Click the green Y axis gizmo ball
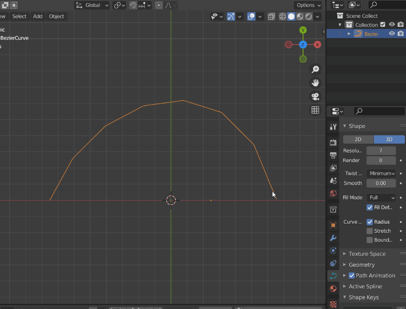The height and width of the screenshot is (309, 406). pyautogui.click(x=303, y=30)
